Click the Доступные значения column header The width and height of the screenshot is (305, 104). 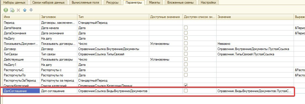click(x=166, y=17)
